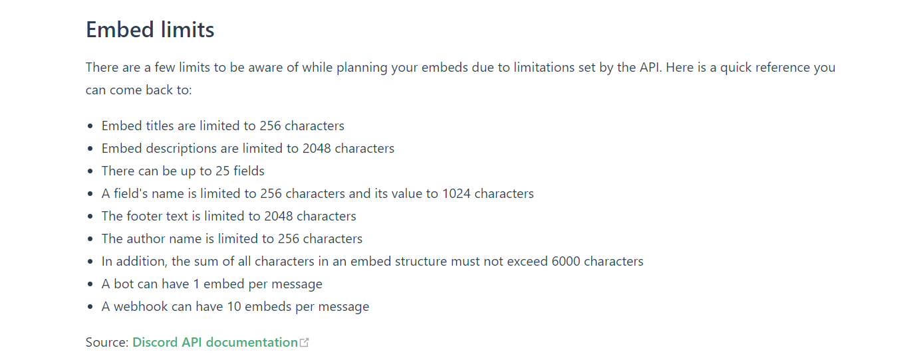Click the footer text limit bullet
The width and height of the screenshot is (923, 364).
click(229, 216)
